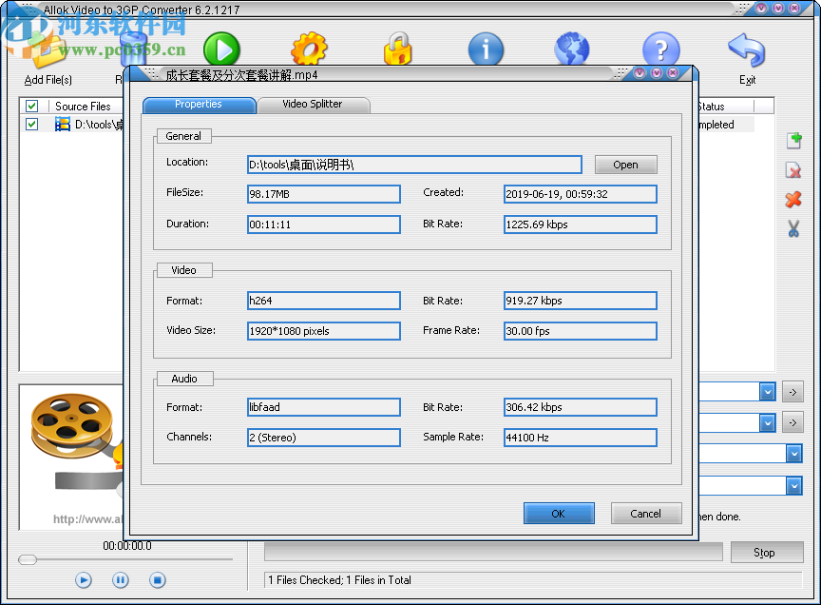The height and width of the screenshot is (605, 821).
Task: Open the first output profile dropdown
Action: 767,391
